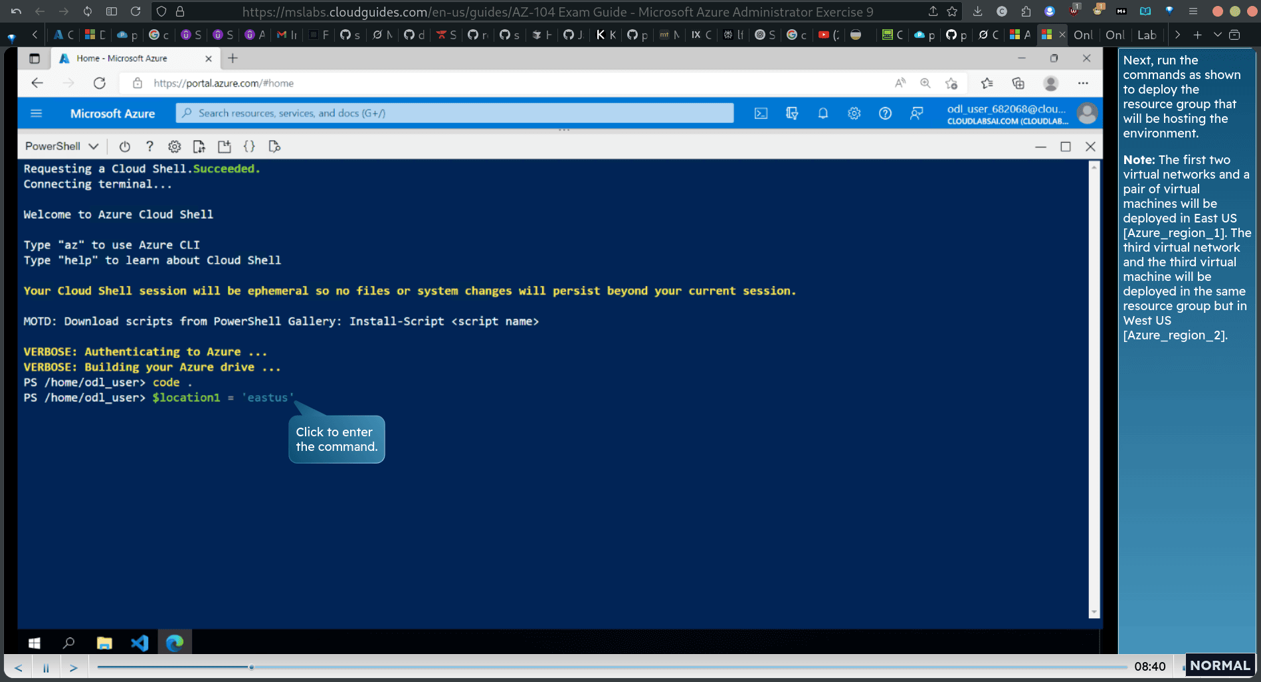
Task: Maximize the Cloud Shell pane
Action: pyautogui.click(x=1066, y=147)
